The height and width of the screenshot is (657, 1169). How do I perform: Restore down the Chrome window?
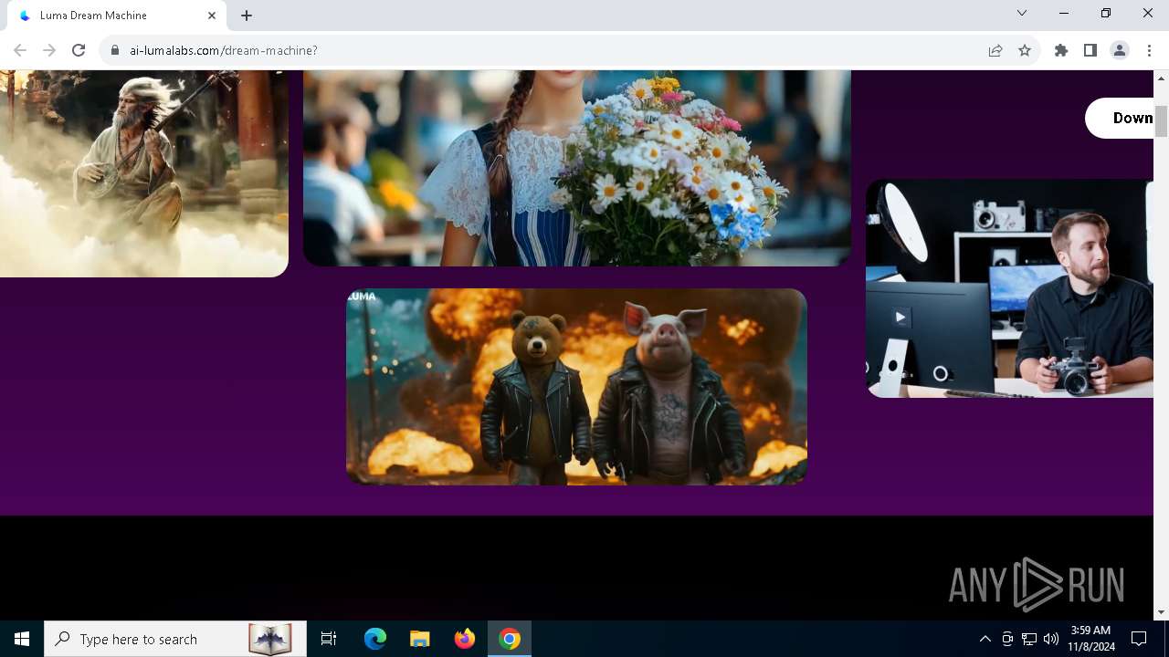point(1106,13)
